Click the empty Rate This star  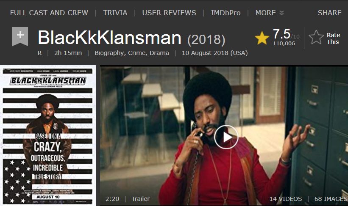click(316, 37)
